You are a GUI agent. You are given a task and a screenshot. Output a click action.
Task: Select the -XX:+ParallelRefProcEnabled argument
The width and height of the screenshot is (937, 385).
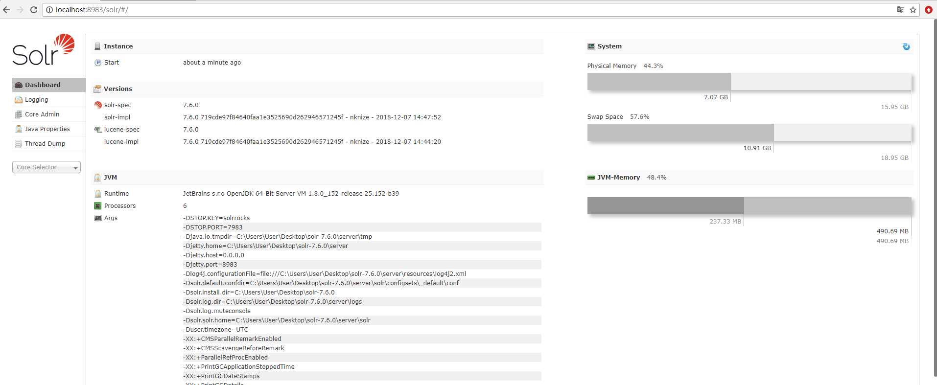click(225, 358)
